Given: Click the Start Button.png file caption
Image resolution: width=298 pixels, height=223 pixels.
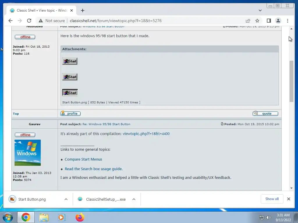Looking at the screenshot, I should [101, 102].
